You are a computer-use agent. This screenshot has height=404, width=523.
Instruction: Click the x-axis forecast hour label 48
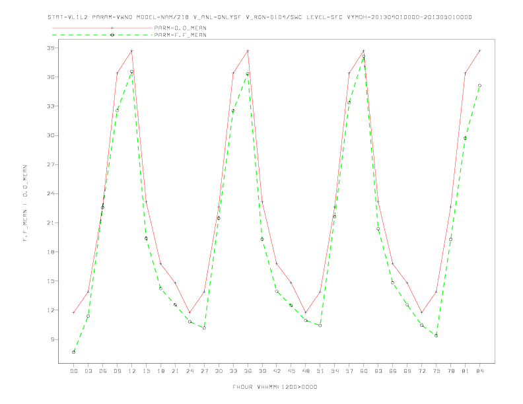click(x=306, y=371)
